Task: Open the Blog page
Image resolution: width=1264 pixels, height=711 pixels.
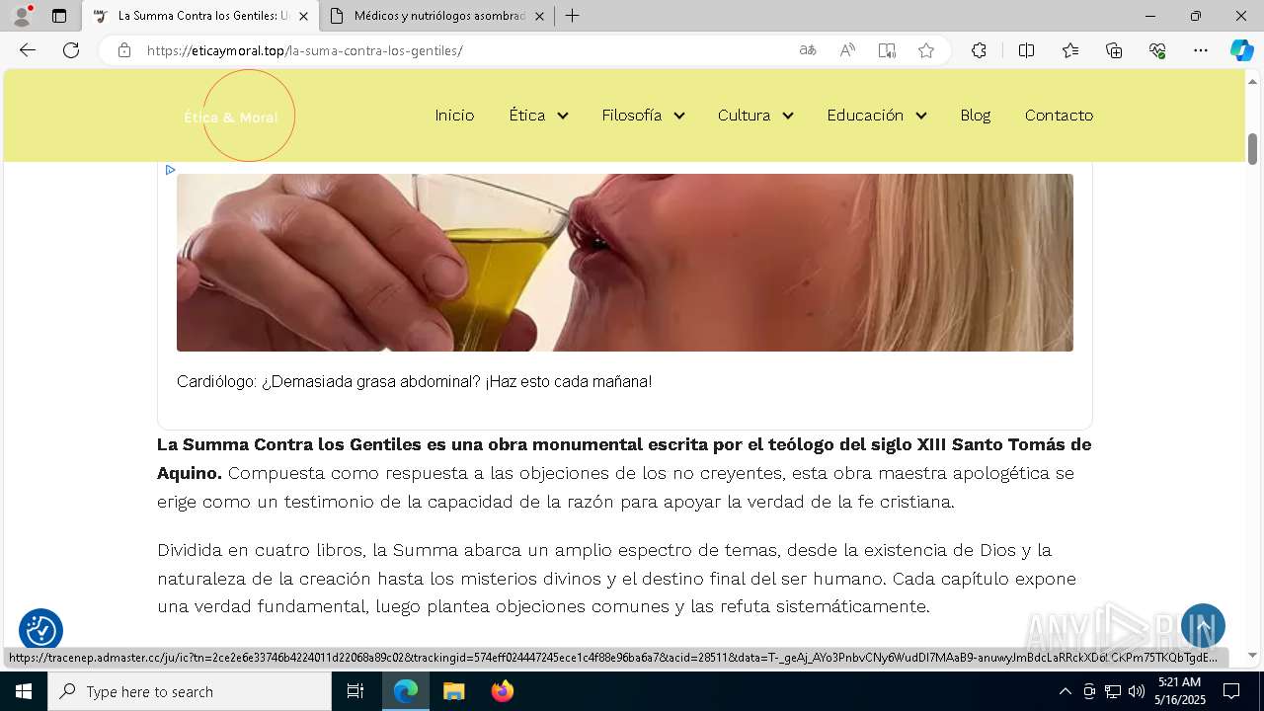Action: coord(975,116)
